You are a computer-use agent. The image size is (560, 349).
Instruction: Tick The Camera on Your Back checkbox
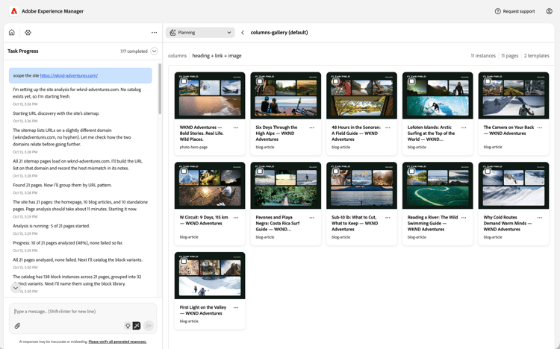[x=488, y=81]
